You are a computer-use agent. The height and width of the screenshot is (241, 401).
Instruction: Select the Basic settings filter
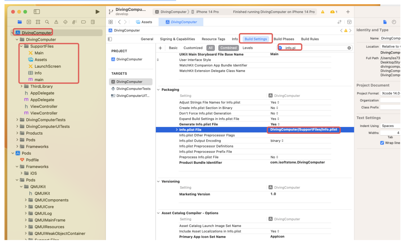173,48
